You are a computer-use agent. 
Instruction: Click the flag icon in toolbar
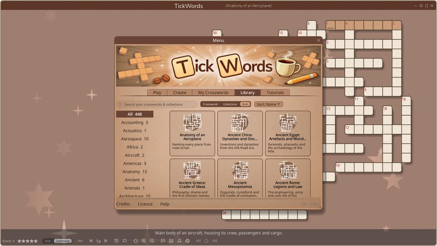tap(125, 241)
